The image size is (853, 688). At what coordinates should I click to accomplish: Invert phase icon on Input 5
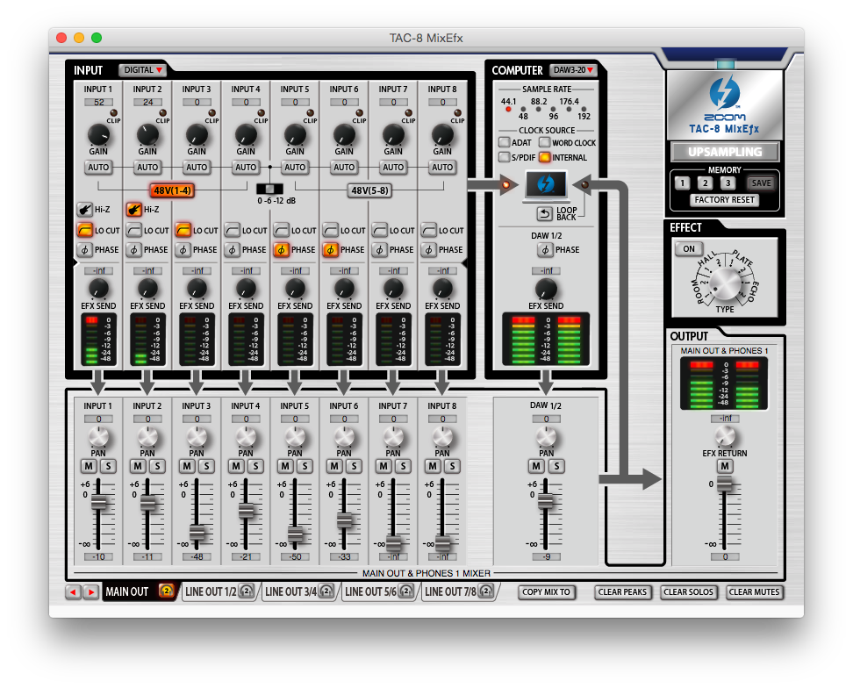[281, 249]
